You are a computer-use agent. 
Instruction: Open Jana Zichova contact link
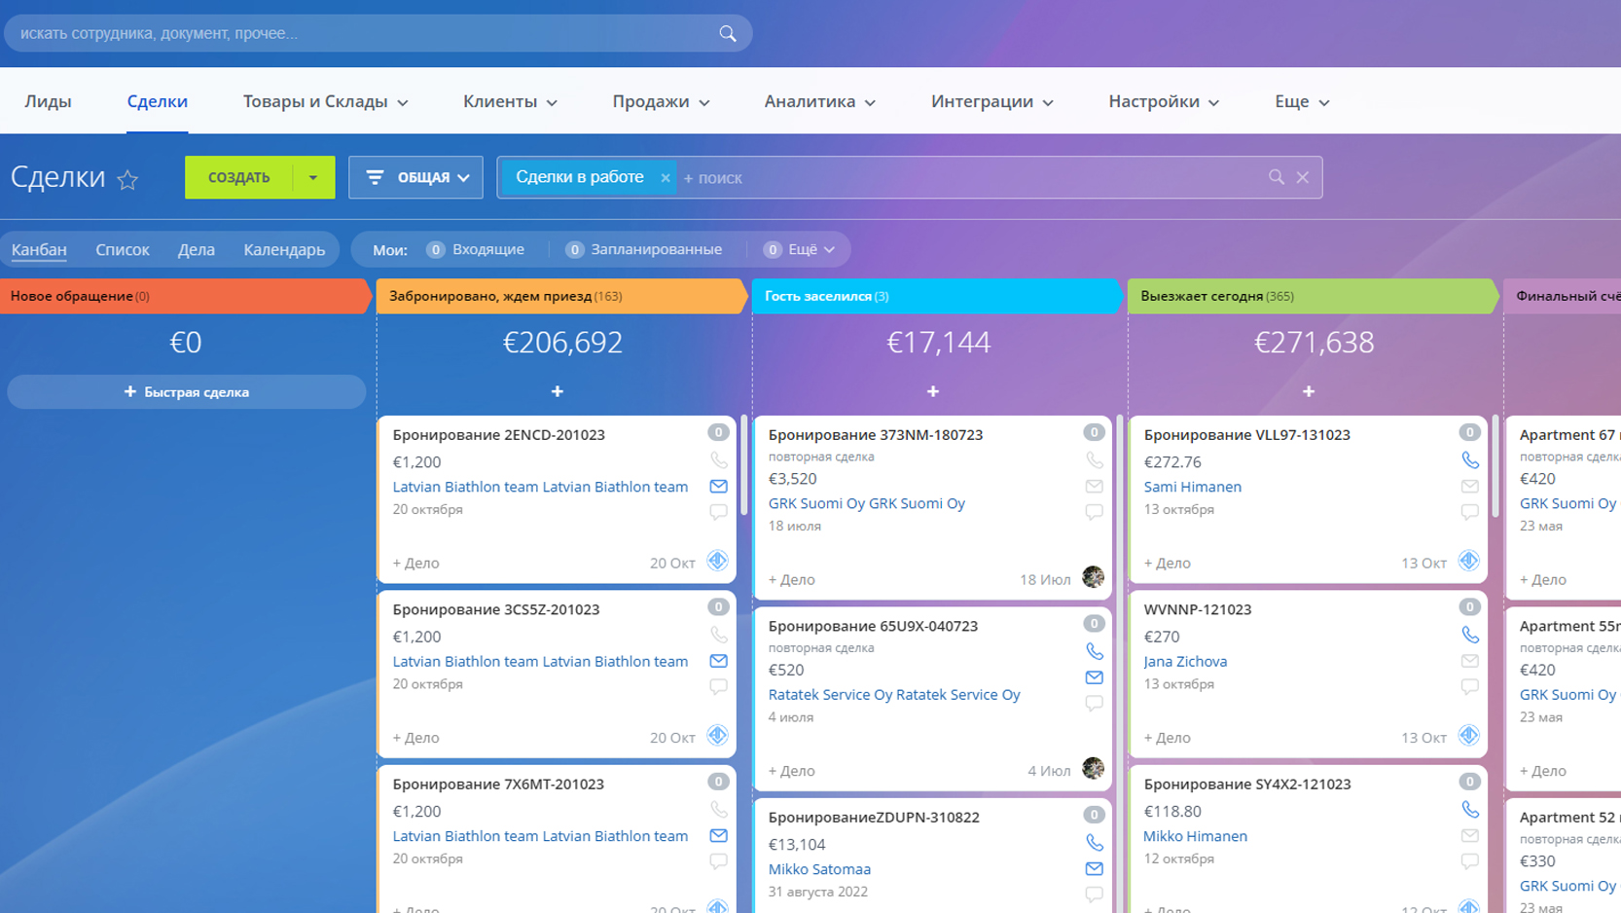1185,661
